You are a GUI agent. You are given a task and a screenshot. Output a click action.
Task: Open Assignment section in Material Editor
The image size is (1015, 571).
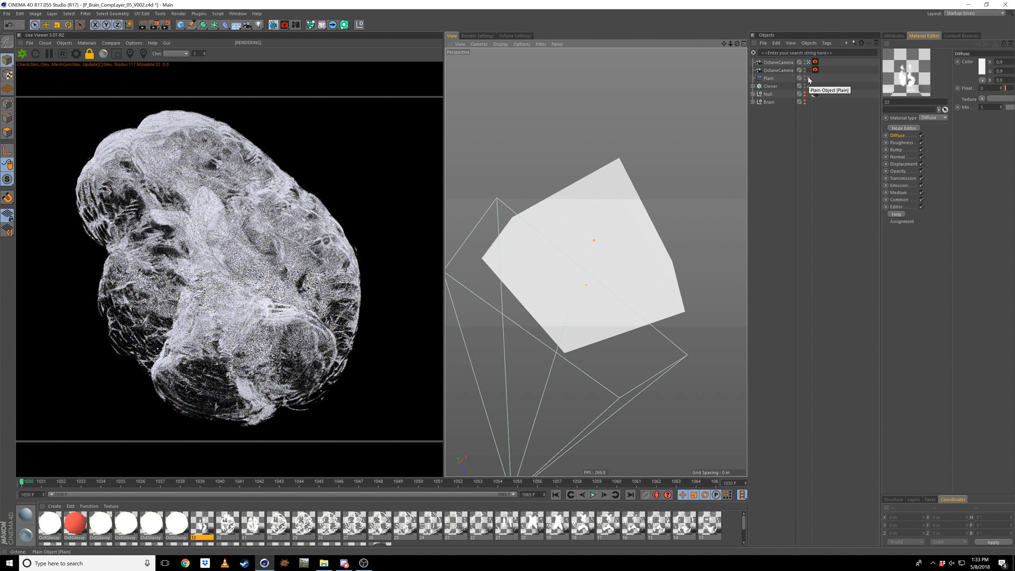901,222
